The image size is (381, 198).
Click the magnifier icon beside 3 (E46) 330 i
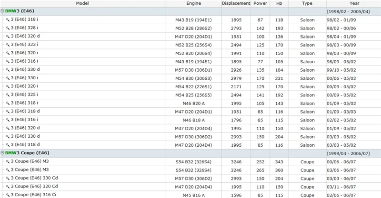pyautogui.click(x=8, y=78)
